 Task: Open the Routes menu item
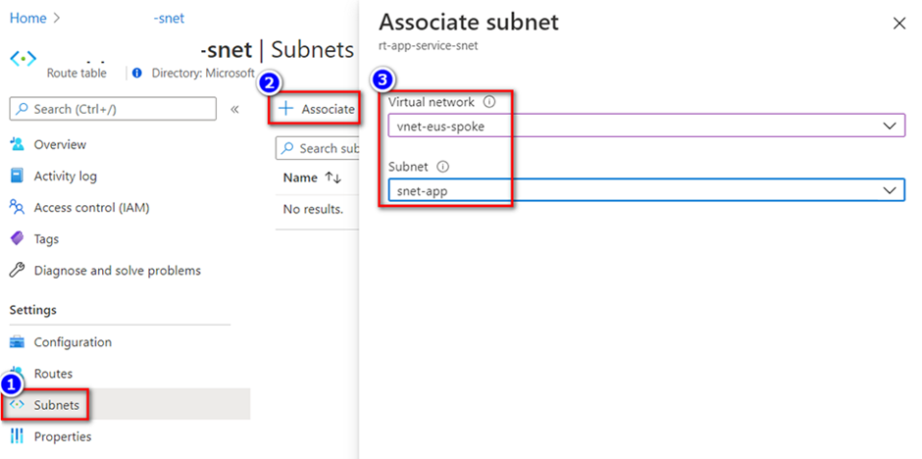click(53, 374)
